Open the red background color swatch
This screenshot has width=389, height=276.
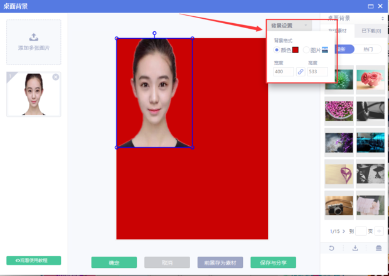pos(296,50)
